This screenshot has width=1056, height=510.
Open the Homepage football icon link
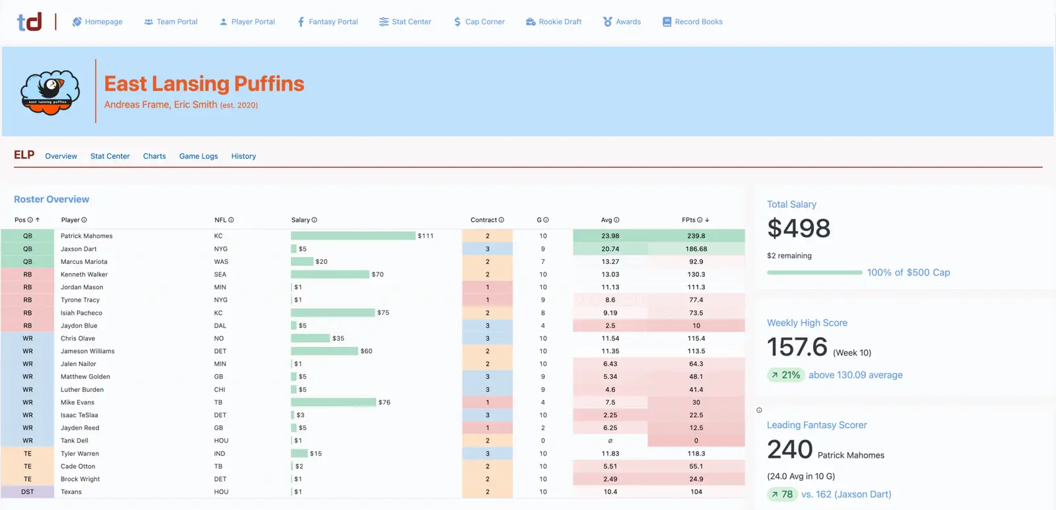click(x=77, y=22)
